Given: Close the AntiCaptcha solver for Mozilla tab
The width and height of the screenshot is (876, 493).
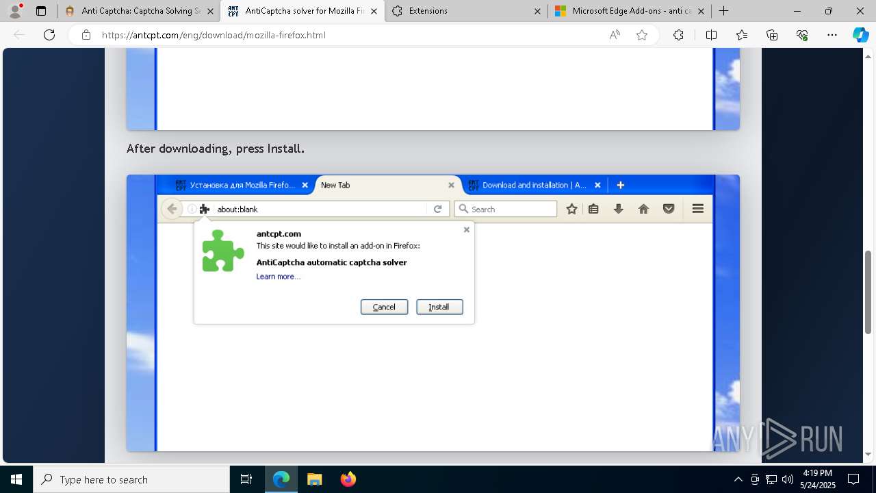Looking at the screenshot, I should (x=374, y=11).
